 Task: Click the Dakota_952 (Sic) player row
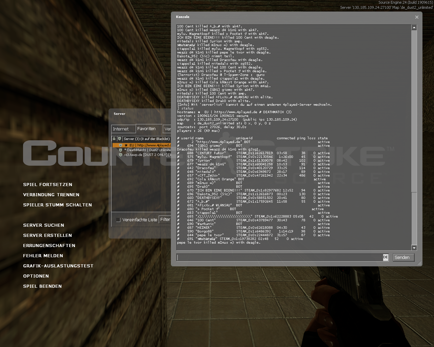253,194
